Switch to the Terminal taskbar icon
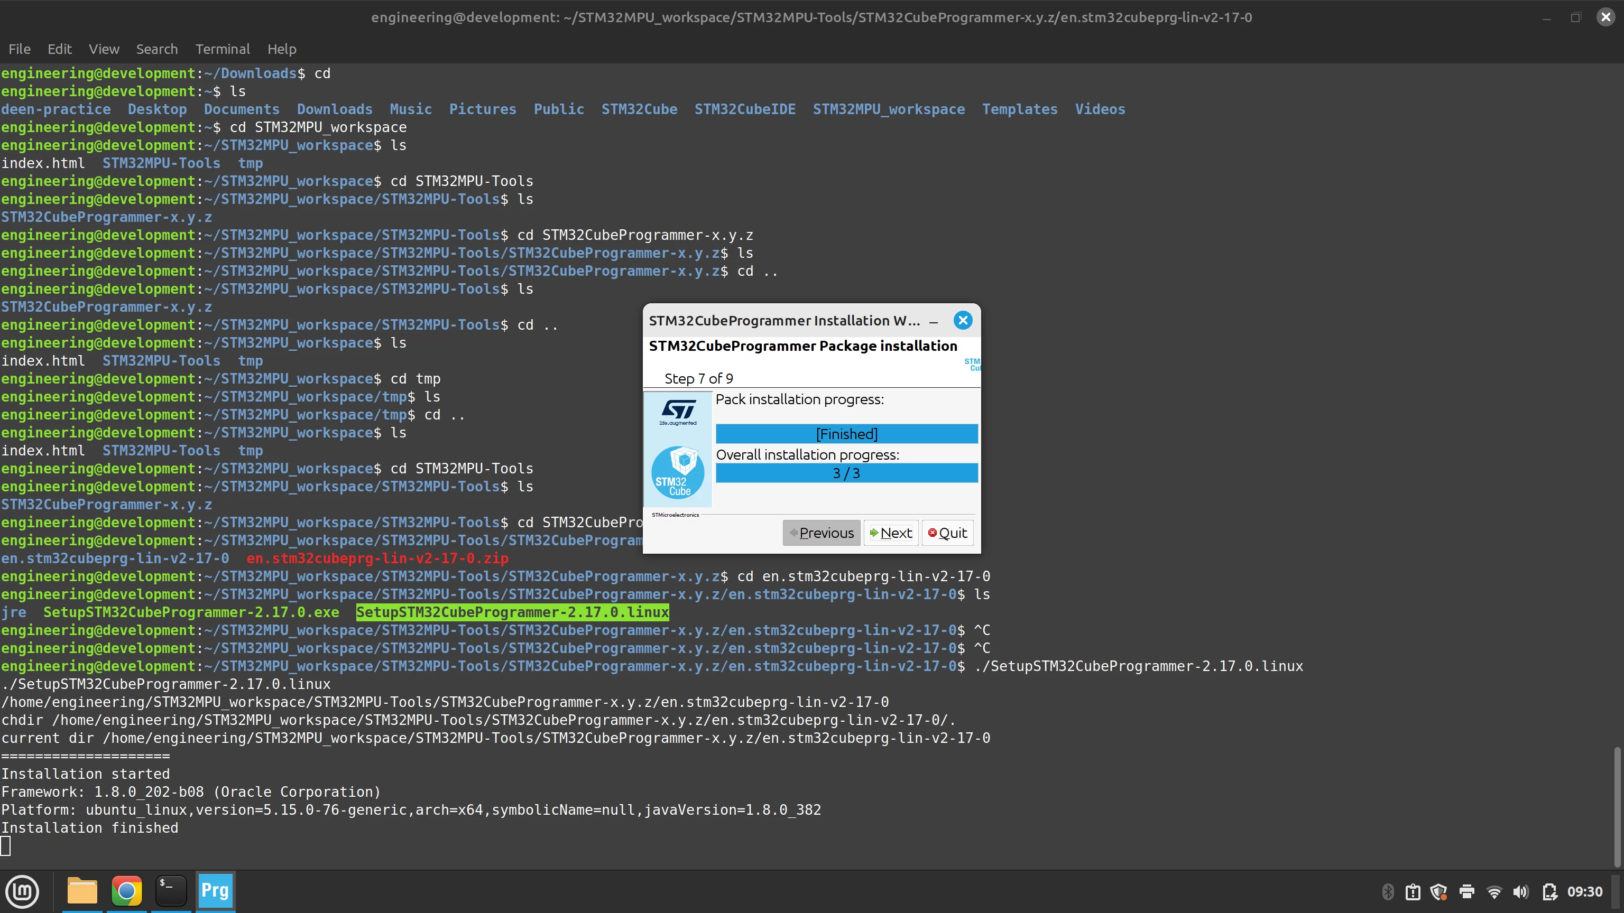The height and width of the screenshot is (913, 1624). point(171,891)
